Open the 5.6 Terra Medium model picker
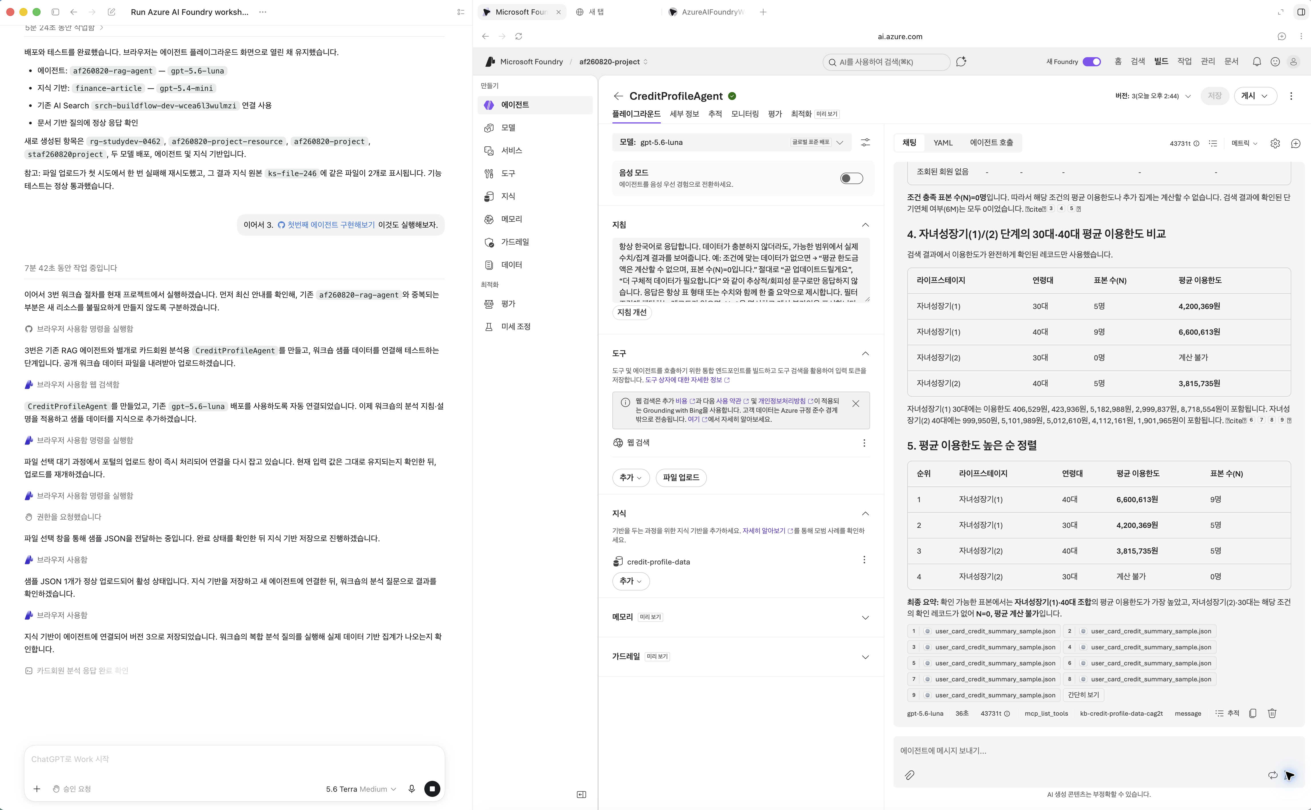This screenshot has height=810, width=1311. point(361,789)
